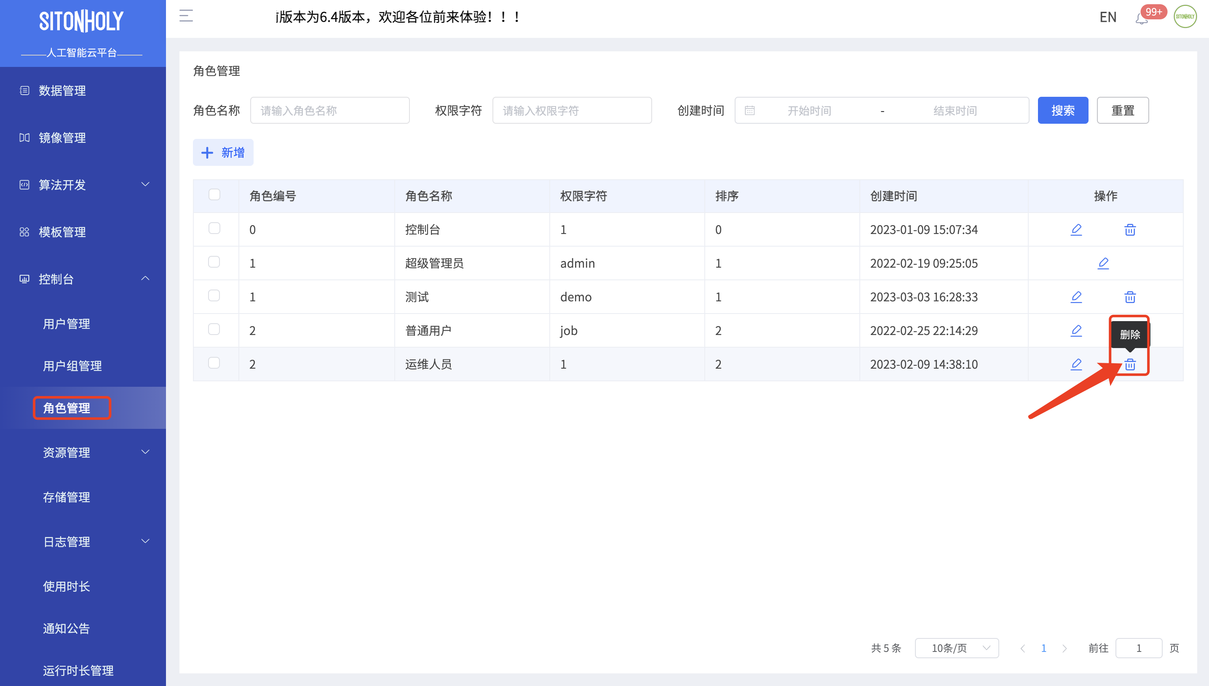Click the 模板管理 sidebar icon

coord(24,232)
